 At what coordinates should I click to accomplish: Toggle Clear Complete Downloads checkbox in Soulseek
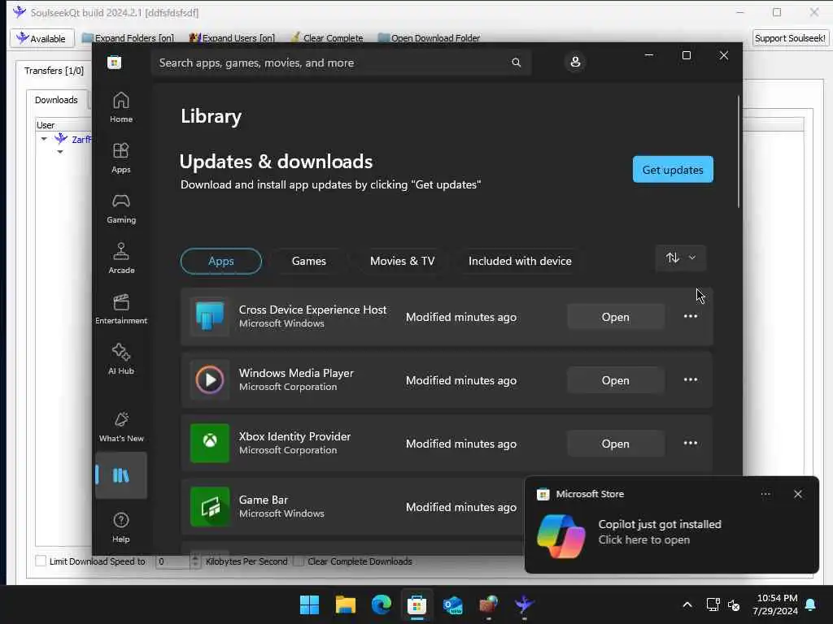pyautogui.click(x=299, y=561)
